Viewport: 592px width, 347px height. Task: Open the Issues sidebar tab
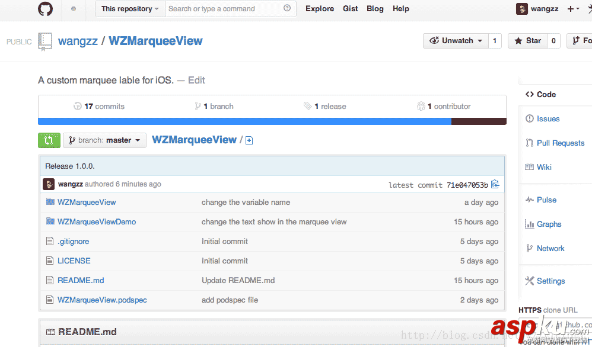point(548,118)
